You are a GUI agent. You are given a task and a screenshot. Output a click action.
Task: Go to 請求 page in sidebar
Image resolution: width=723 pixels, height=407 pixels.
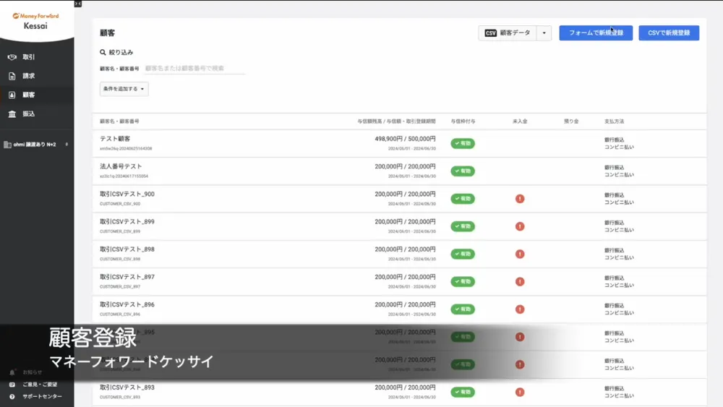[x=28, y=76]
